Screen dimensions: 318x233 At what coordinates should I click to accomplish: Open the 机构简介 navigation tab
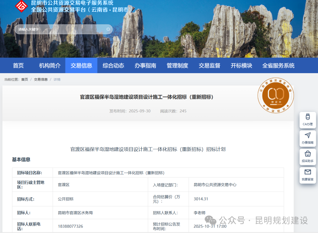[50, 66]
